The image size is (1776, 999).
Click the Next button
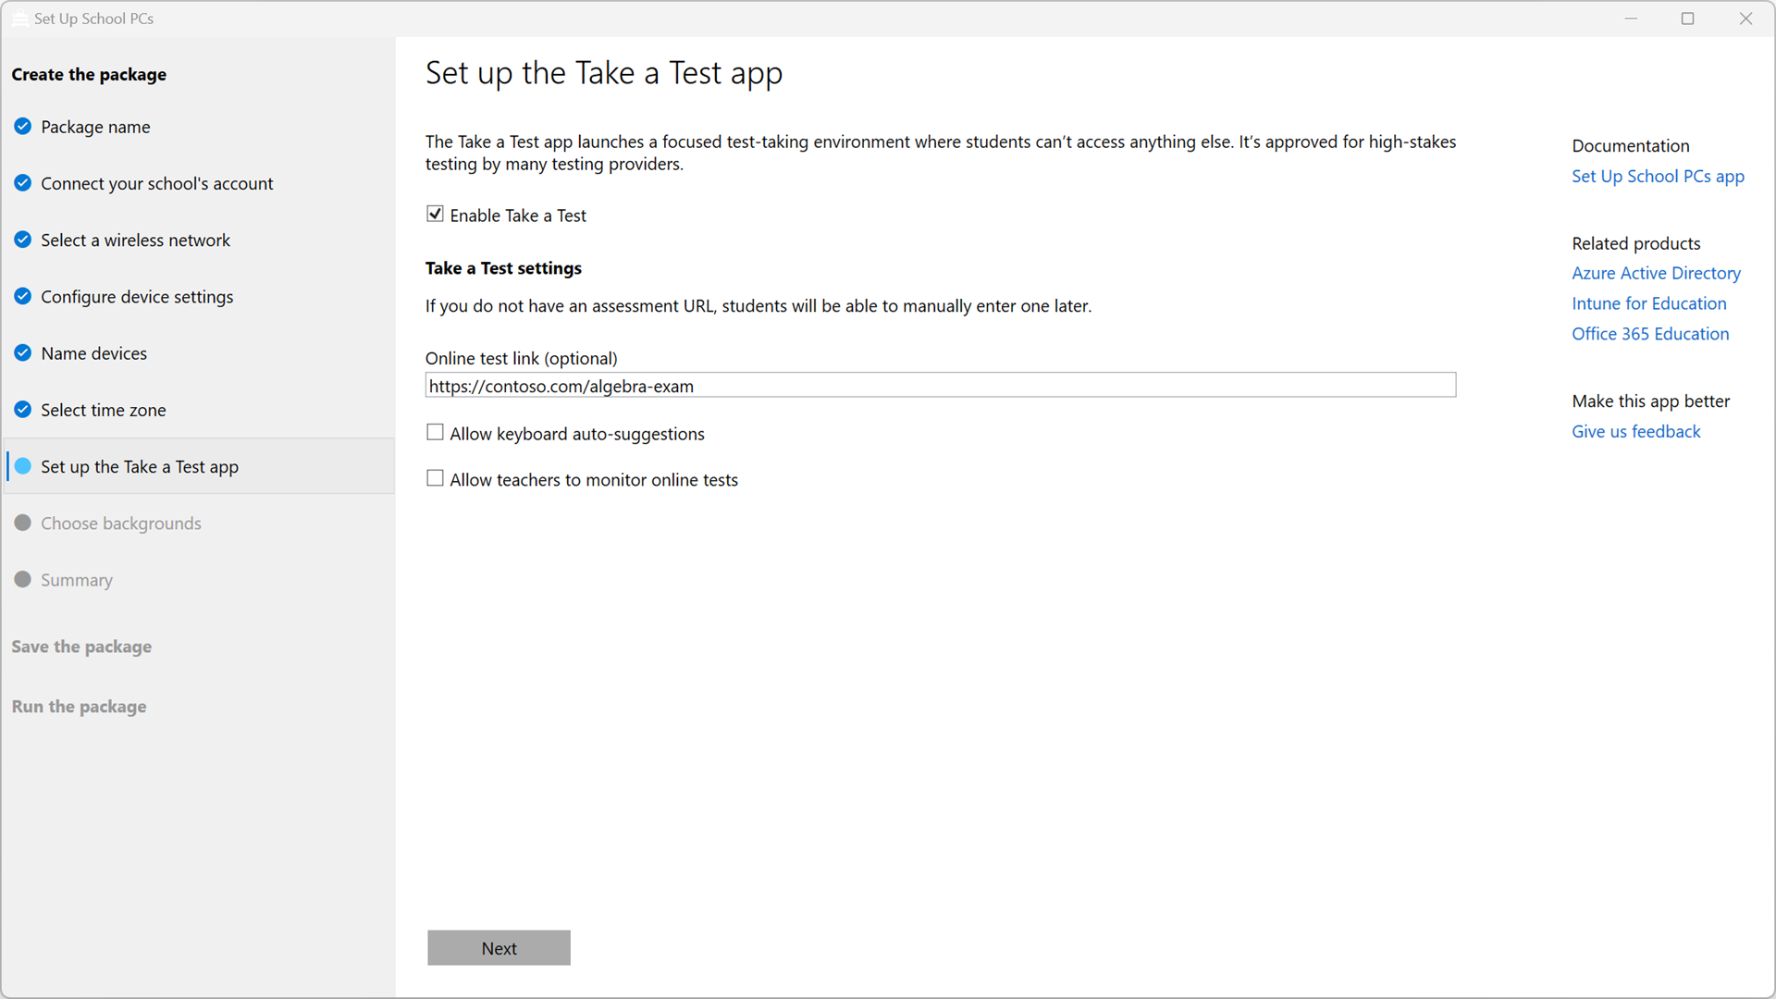click(x=499, y=947)
